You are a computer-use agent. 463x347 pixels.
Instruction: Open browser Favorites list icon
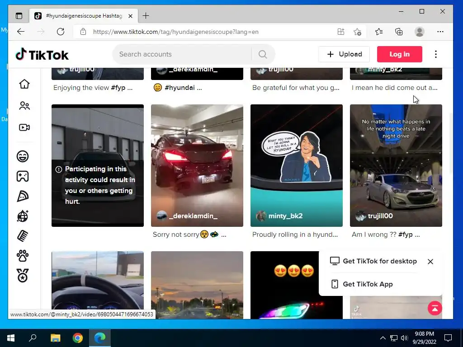tap(379, 32)
